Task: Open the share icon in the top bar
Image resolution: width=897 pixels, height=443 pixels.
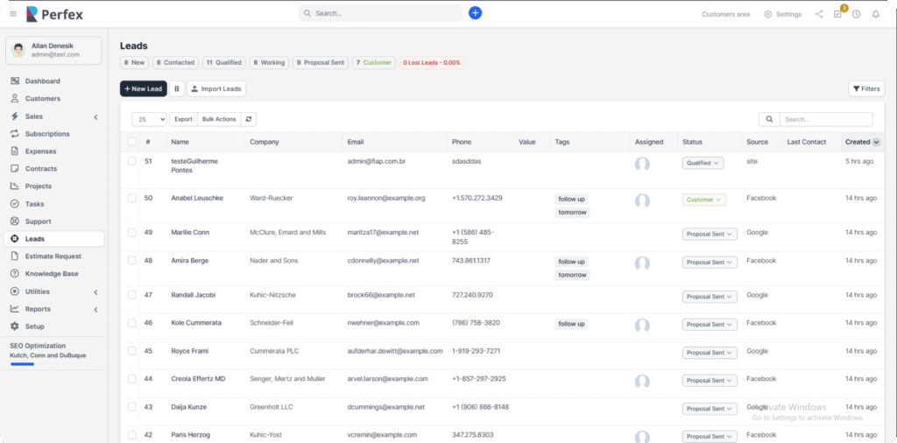Action: (819, 14)
